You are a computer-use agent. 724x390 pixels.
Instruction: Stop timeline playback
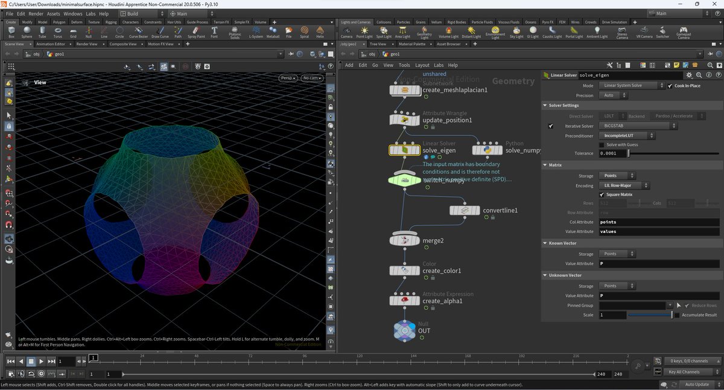pyautogui.click(x=31, y=361)
